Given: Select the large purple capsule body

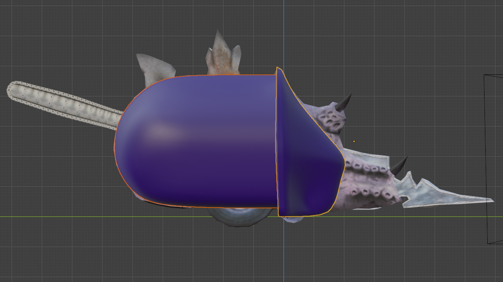Looking at the screenshot, I should 196,141.
